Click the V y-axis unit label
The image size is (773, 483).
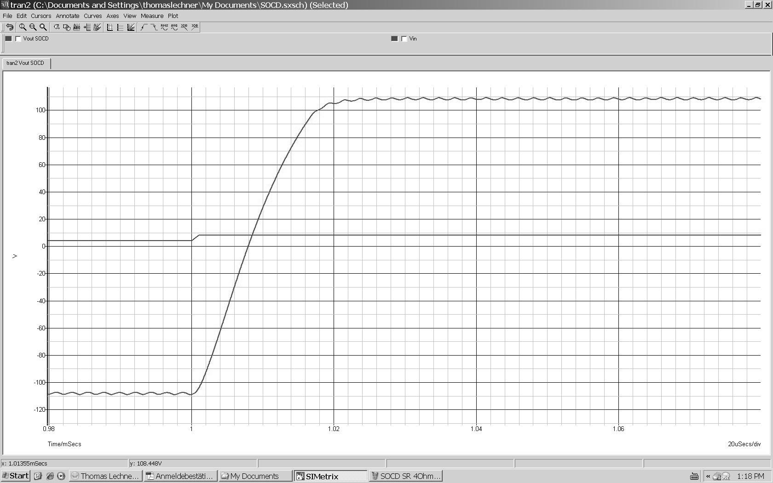pyautogui.click(x=15, y=256)
